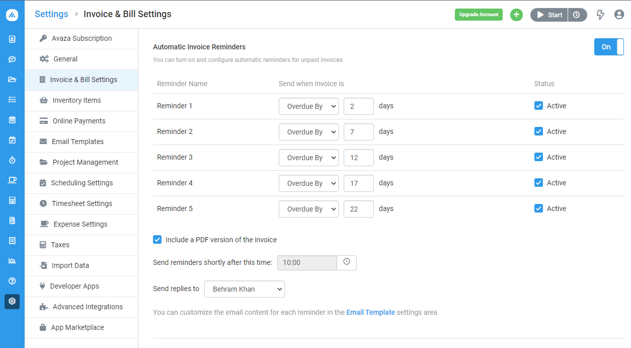Click the stopwatch icon in left sidebar
Viewport: 631px width, 348px height.
(x=12, y=160)
